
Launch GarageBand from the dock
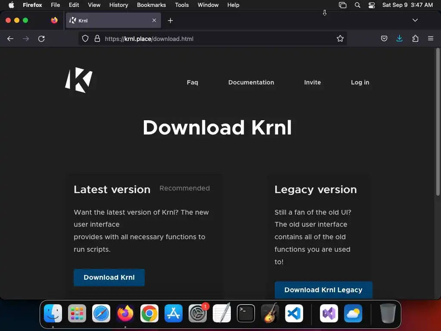pyautogui.click(x=270, y=313)
